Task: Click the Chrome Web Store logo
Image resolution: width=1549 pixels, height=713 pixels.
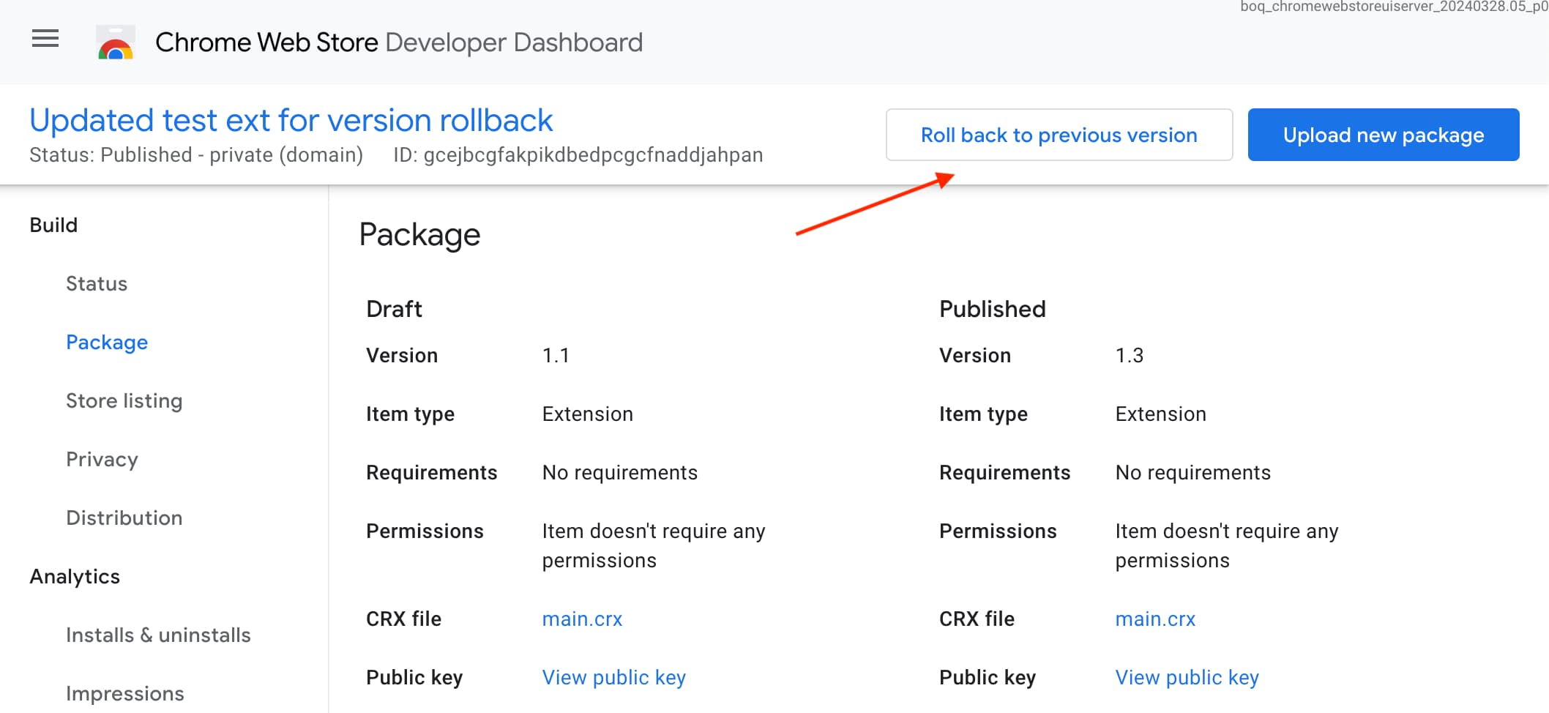Action: [x=115, y=42]
